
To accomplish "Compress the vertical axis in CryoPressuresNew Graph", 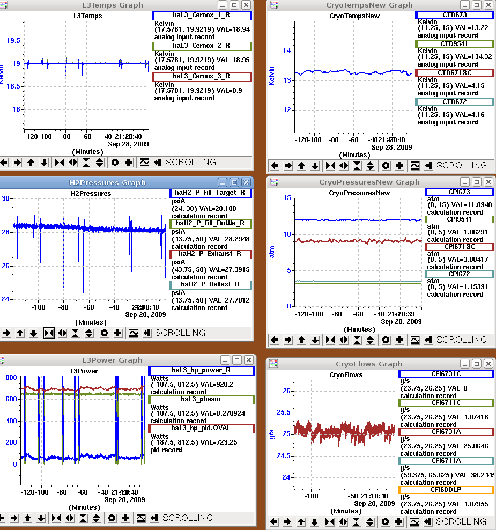I will coord(357,340).
